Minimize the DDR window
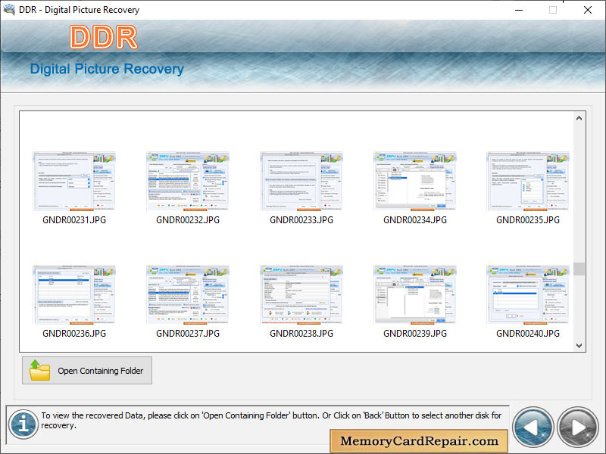 [x=519, y=10]
